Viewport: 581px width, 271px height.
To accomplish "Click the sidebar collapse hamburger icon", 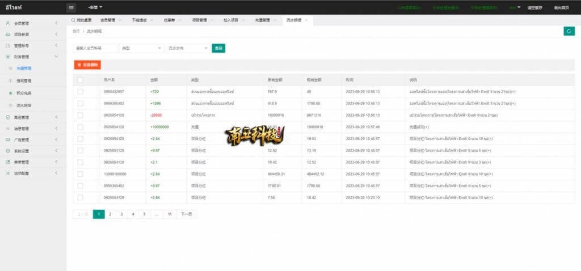I will click(71, 7).
